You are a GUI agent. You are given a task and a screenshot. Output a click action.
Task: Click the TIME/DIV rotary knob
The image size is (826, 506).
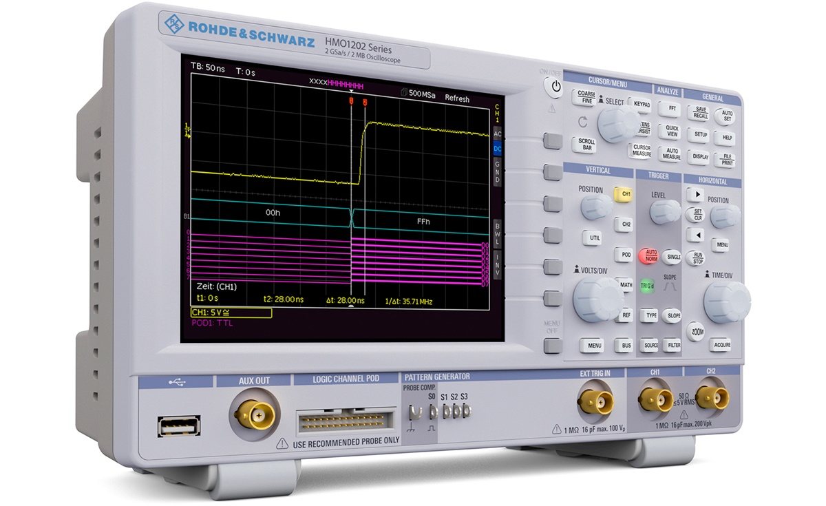(726, 301)
